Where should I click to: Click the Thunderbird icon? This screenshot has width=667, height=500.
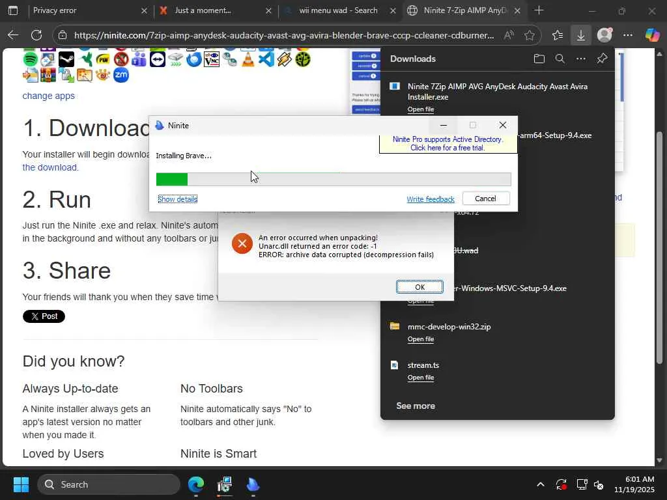pyautogui.click(x=193, y=59)
